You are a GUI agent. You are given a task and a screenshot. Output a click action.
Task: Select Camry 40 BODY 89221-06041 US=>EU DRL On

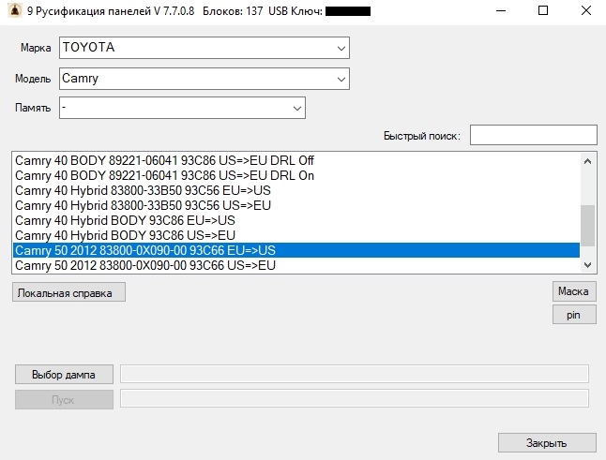click(x=296, y=175)
